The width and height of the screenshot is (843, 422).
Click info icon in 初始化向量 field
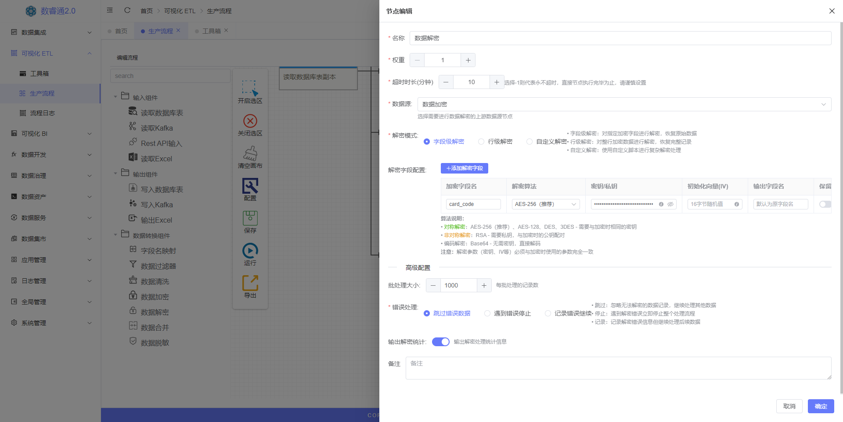[737, 204]
